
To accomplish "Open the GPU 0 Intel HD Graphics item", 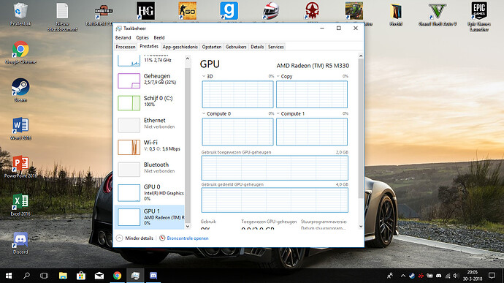I will tap(150, 192).
